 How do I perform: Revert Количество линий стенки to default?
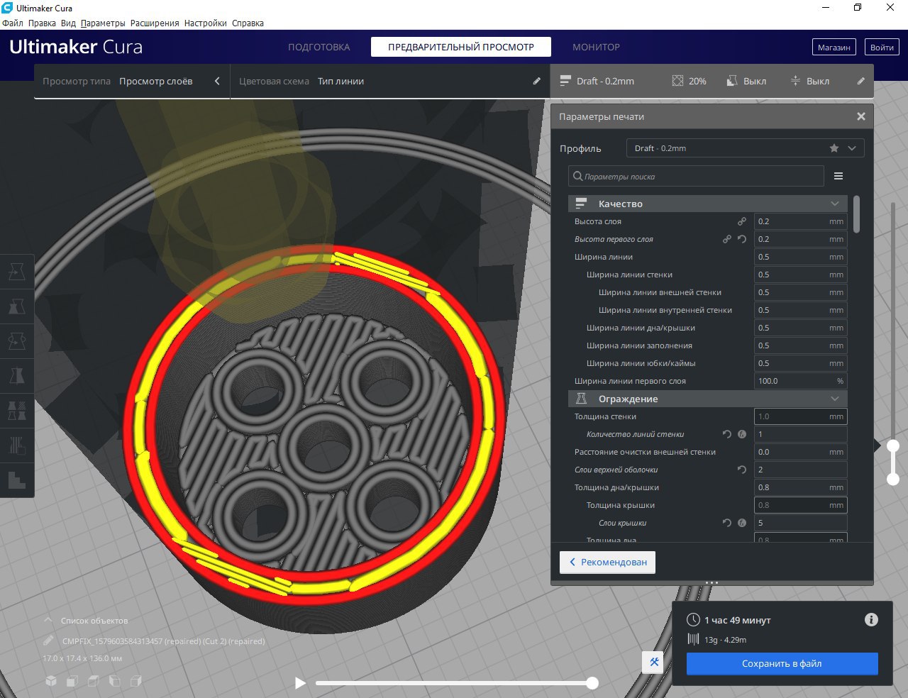point(727,434)
